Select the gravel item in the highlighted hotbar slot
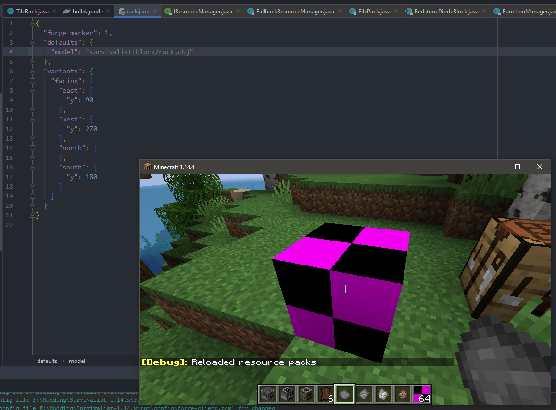This screenshot has height=410, width=556. coord(344,394)
